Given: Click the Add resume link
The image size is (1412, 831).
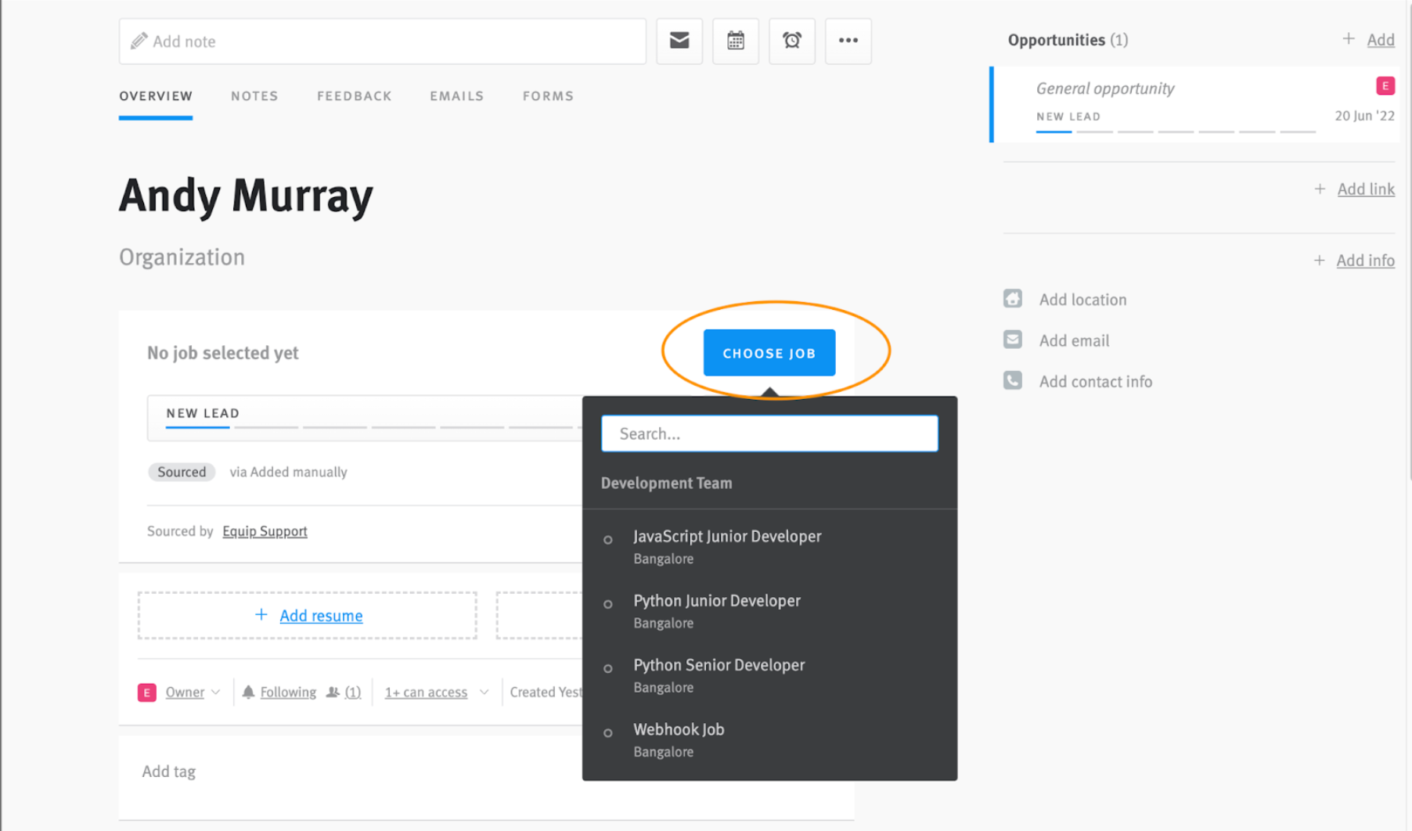Looking at the screenshot, I should [321, 615].
